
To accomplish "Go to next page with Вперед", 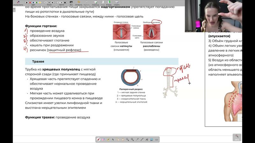I will click(109, 3).
